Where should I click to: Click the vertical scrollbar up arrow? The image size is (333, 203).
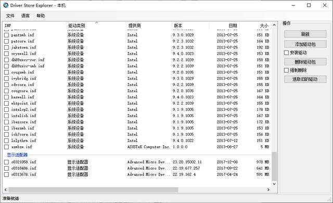click(274, 25)
